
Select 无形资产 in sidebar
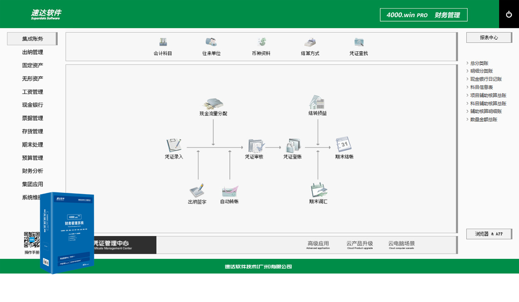pos(32,79)
